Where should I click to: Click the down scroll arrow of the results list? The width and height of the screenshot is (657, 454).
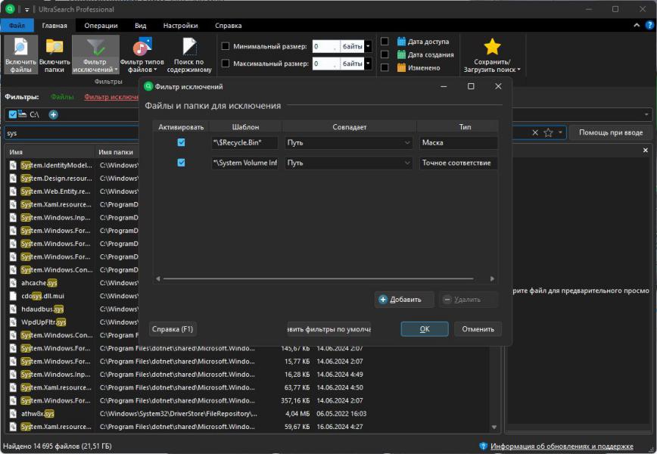point(494,428)
